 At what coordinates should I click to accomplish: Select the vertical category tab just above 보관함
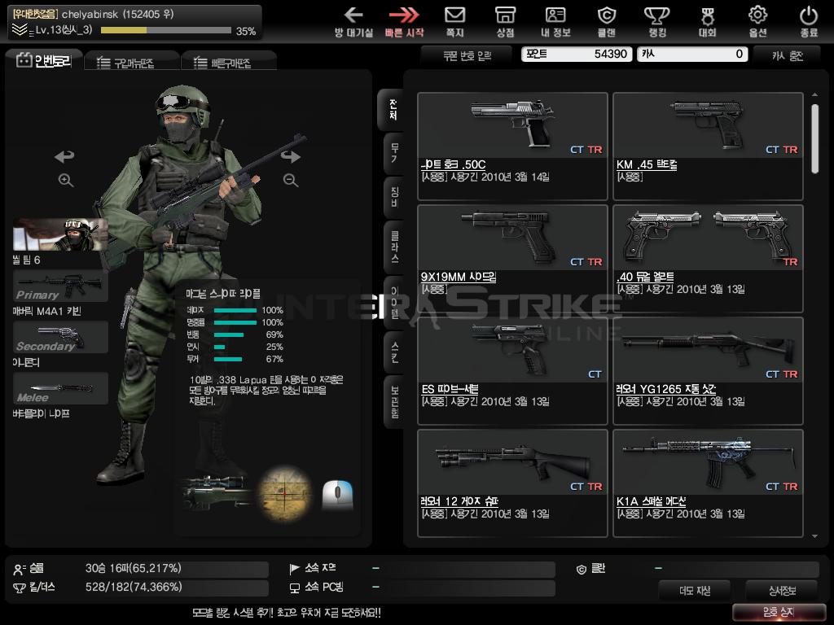click(394, 352)
